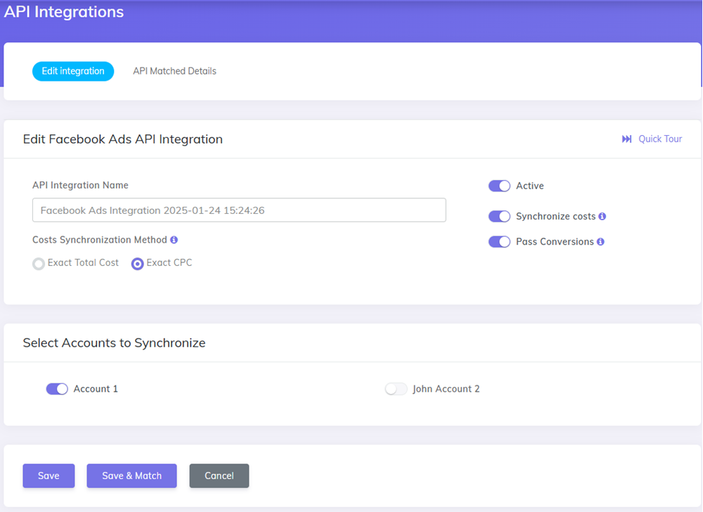703x512 pixels.
Task: Click the Synchronize costs label text
Action: (x=555, y=216)
